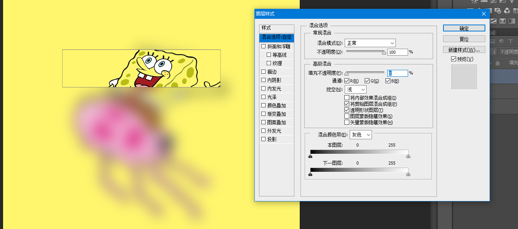Select the 斜面和浮雕 style entry
The width and height of the screenshot is (518, 229).
point(277,46)
